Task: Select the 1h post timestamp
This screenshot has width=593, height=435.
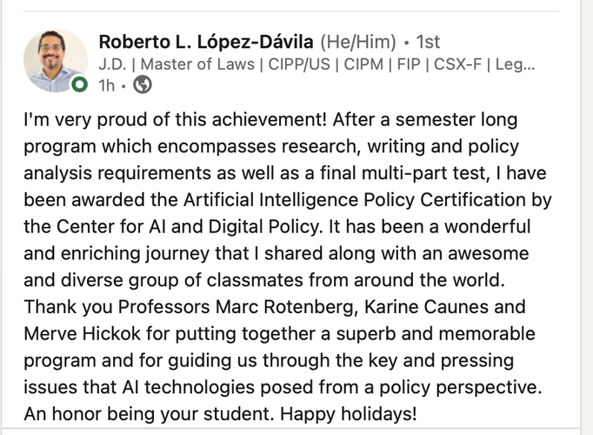Action: pyautogui.click(x=106, y=85)
